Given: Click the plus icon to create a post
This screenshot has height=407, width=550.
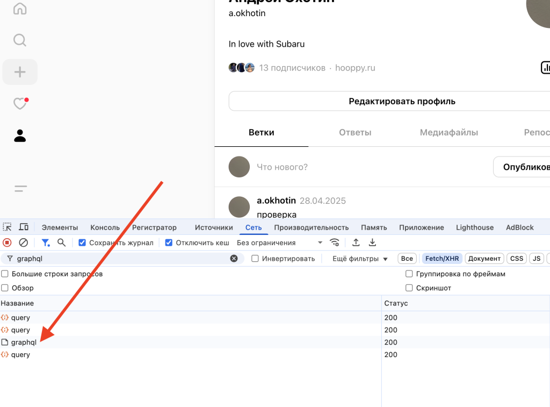Looking at the screenshot, I should tap(20, 72).
